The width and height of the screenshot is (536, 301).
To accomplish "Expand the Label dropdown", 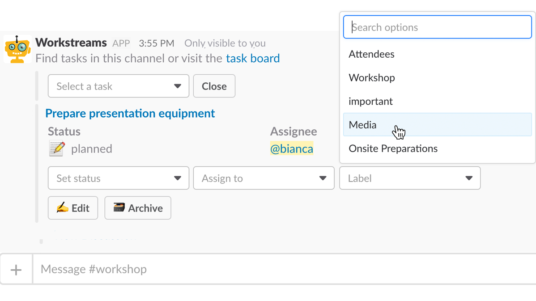I will coord(409,178).
